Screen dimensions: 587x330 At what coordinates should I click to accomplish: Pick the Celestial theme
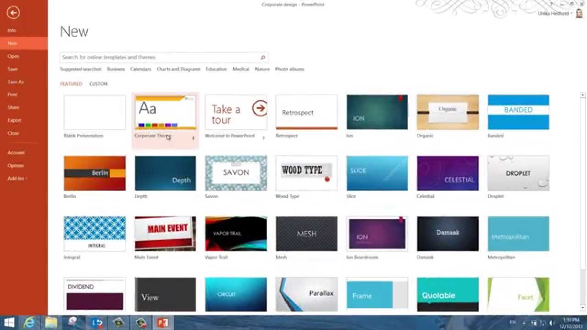(448, 173)
